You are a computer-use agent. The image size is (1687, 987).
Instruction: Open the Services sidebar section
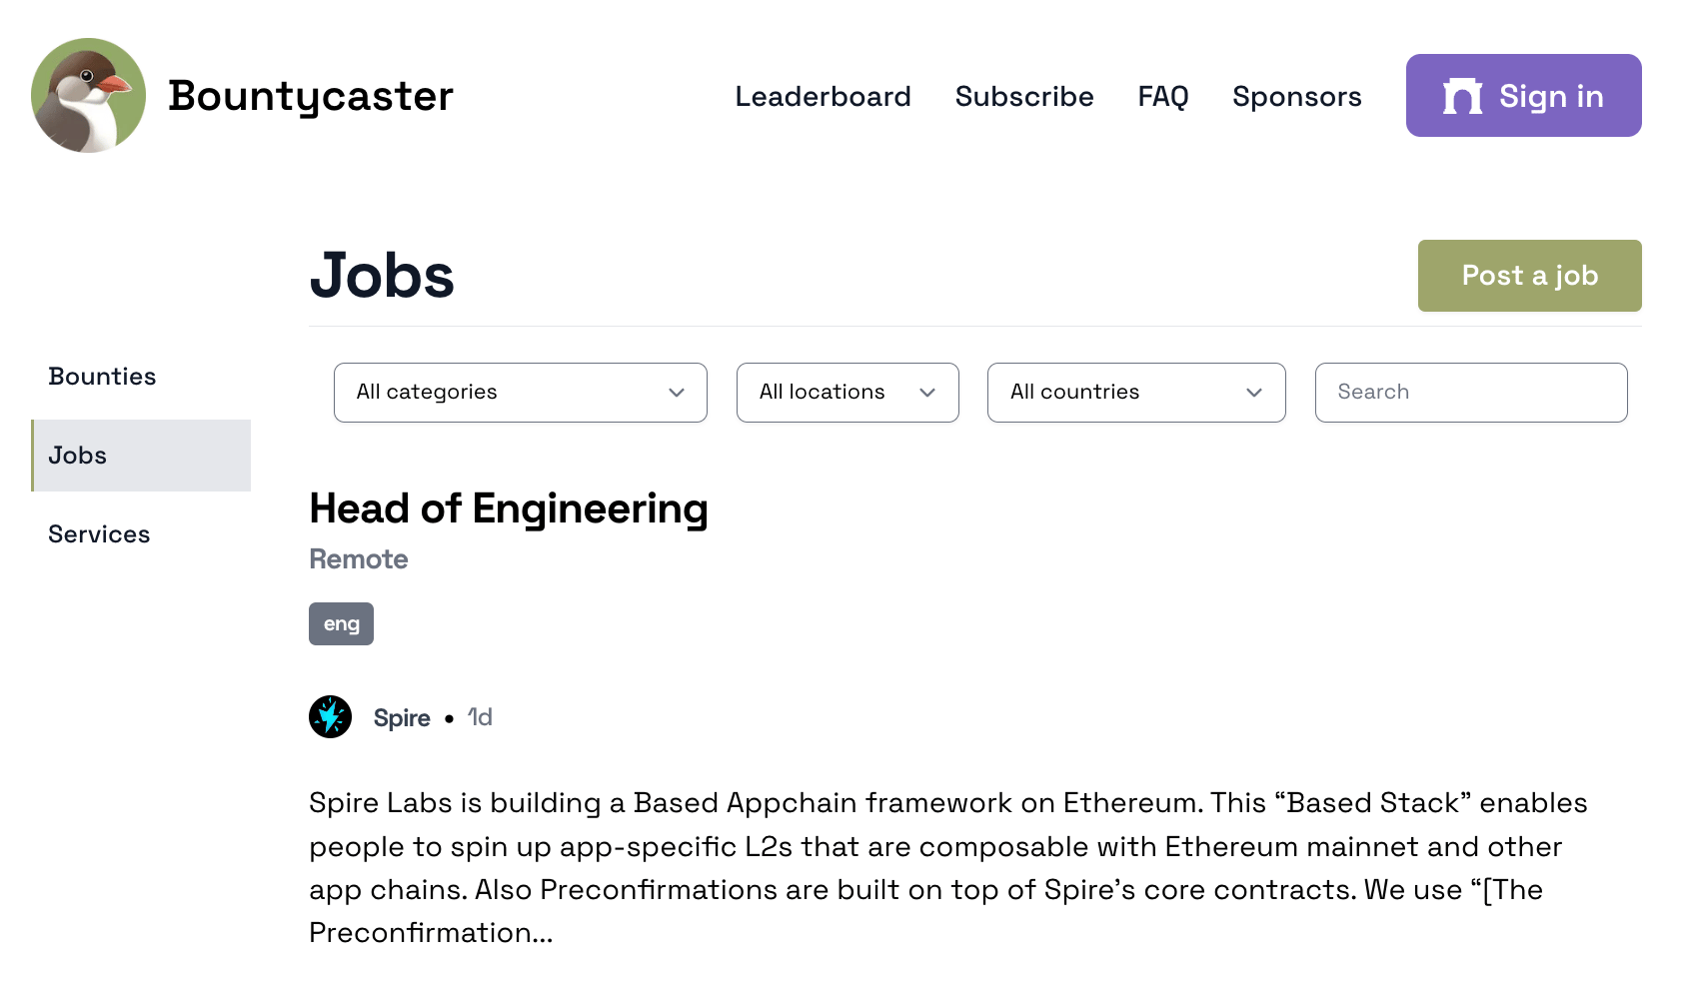click(x=99, y=534)
